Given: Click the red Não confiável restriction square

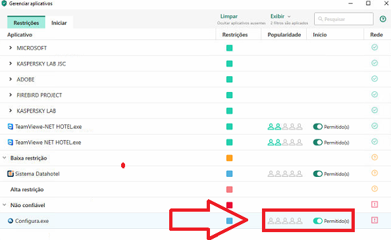Looking at the screenshot, I should pos(230,205).
